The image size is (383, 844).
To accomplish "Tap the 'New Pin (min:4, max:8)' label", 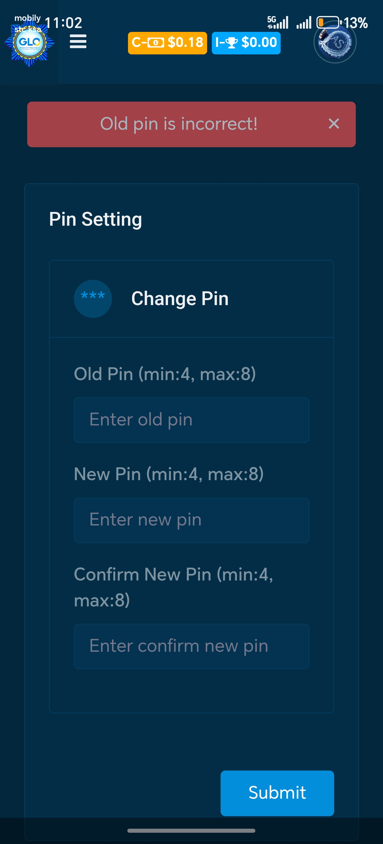I will tap(169, 474).
